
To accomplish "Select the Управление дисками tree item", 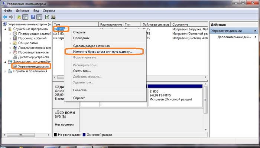I will (x=33, y=66).
